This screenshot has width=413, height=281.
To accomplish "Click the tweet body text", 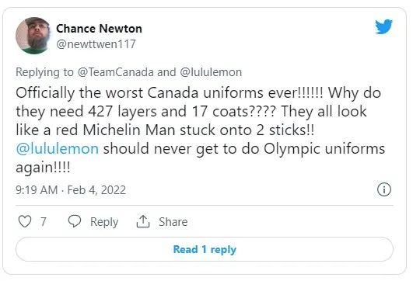I will coord(200,130).
